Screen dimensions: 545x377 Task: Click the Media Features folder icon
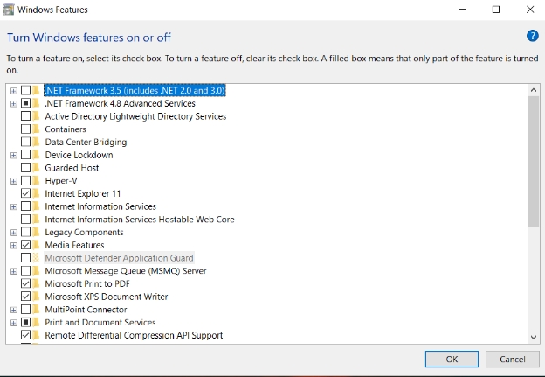click(36, 245)
